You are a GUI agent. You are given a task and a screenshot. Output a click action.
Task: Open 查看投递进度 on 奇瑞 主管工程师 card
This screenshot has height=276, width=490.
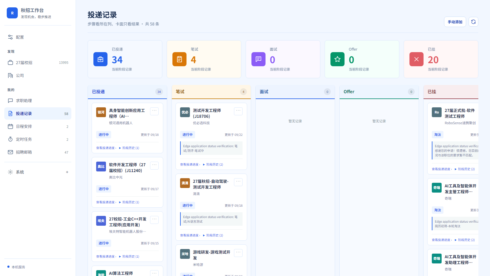(x=442, y=240)
